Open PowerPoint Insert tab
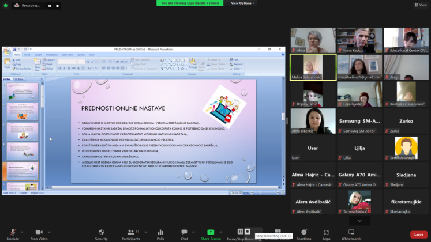This screenshot has height=242, width=431. tap(27, 55)
